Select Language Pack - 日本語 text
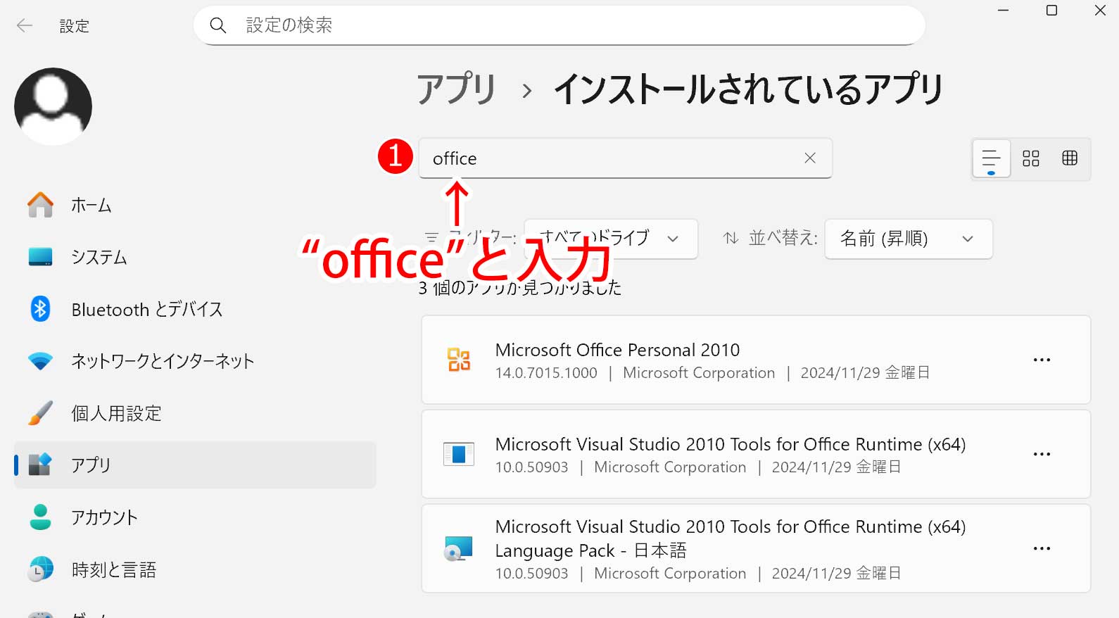The height and width of the screenshot is (618, 1119). pyautogui.click(x=590, y=550)
